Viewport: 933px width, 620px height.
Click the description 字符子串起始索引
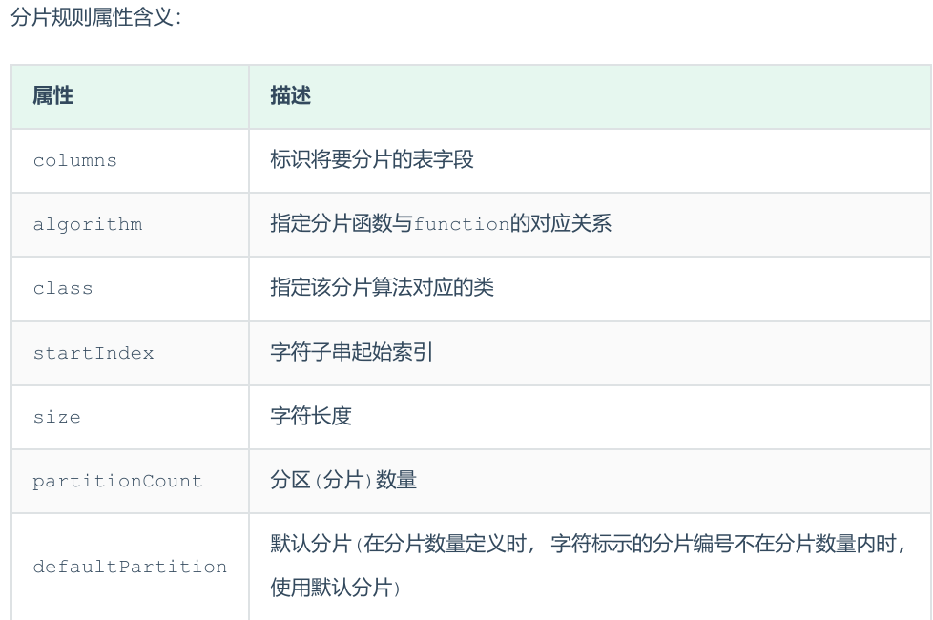351,352
